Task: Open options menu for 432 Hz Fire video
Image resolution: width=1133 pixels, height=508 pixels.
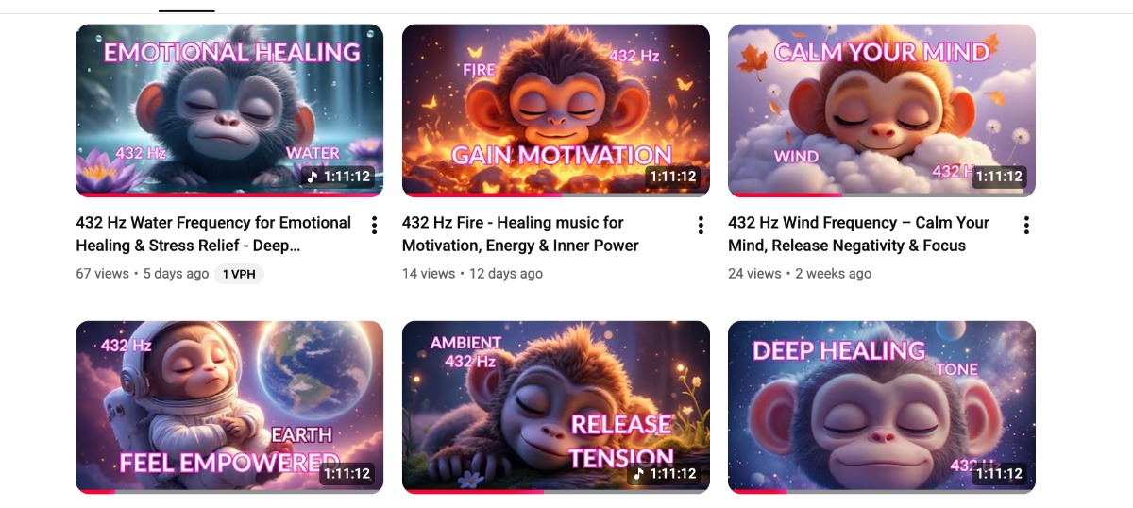Action: [701, 225]
